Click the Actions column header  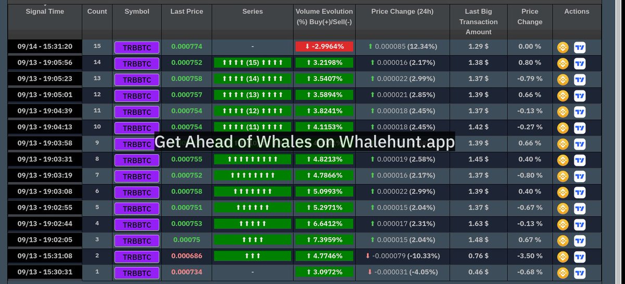577,11
